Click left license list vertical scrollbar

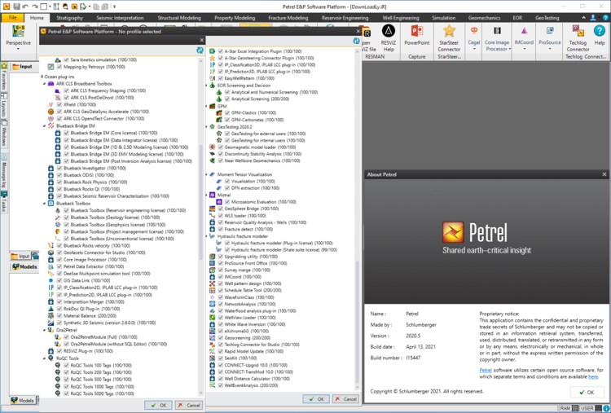[201, 203]
